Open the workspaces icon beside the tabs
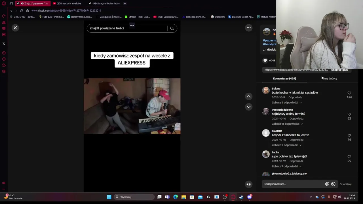The height and width of the screenshot is (204, 363). click(11, 3)
